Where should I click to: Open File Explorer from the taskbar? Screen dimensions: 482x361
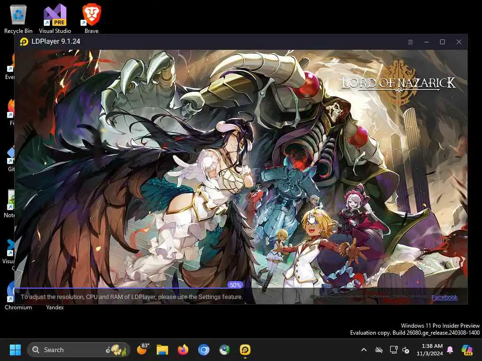(162, 350)
